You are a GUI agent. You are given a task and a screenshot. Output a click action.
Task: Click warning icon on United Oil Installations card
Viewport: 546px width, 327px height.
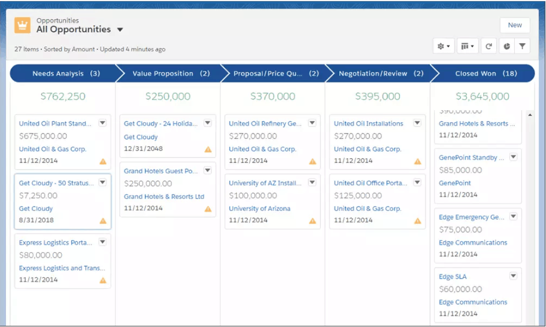(417, 161)
